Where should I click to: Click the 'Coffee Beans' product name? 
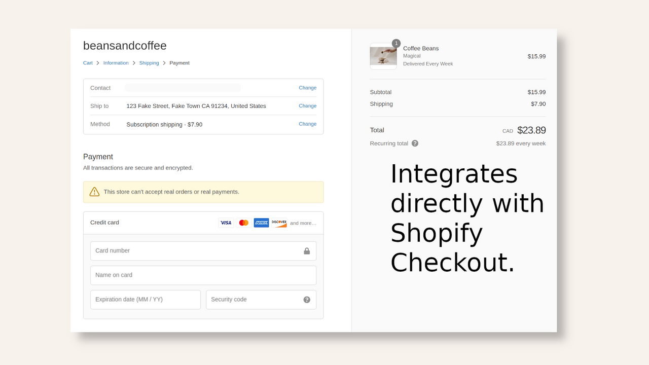pyautogui.click(x=421, y=49)
